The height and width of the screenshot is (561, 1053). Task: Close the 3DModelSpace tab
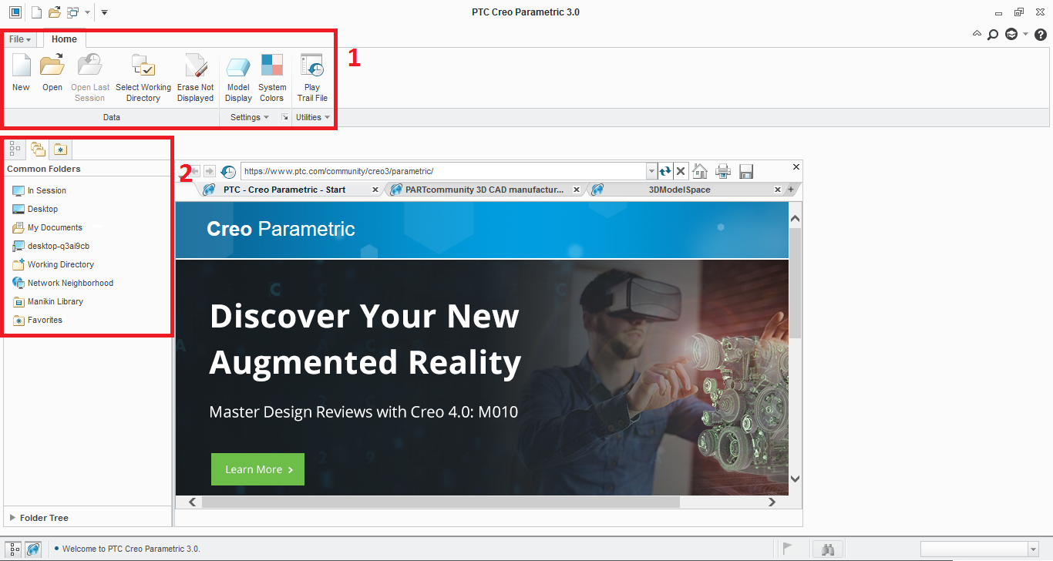[x=778, y=190]
